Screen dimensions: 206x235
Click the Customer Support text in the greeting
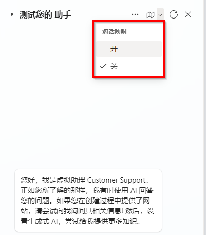116,180
